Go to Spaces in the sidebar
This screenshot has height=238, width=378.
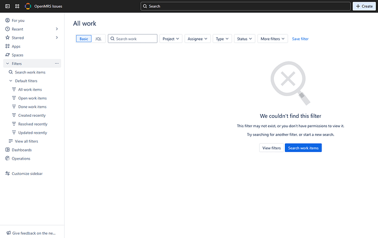click(18, 55)
